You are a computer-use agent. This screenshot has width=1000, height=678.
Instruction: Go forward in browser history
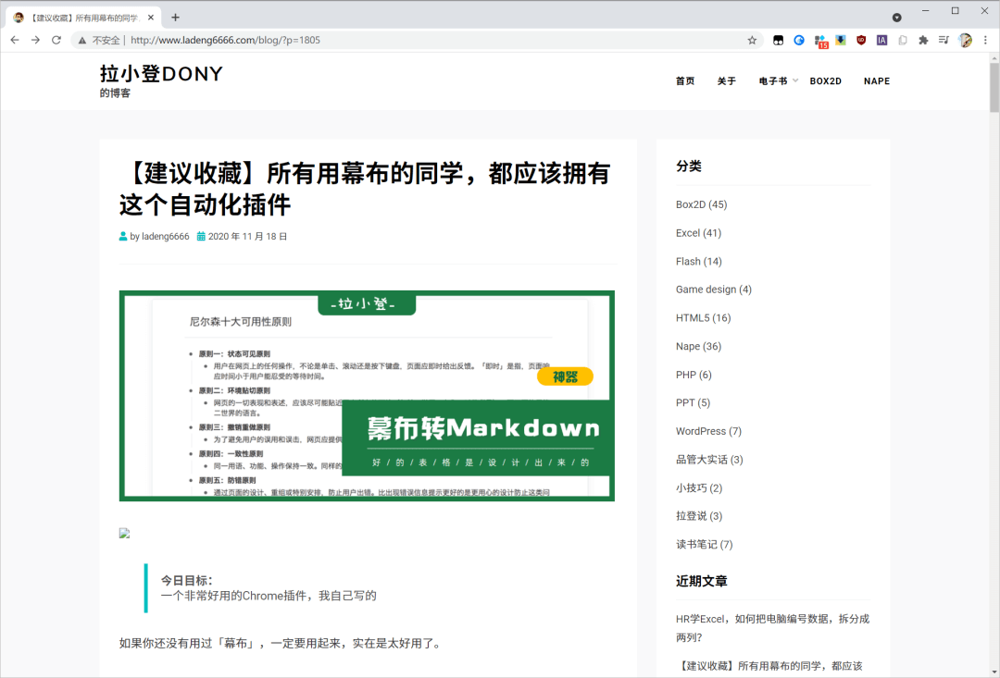(36, 40)
